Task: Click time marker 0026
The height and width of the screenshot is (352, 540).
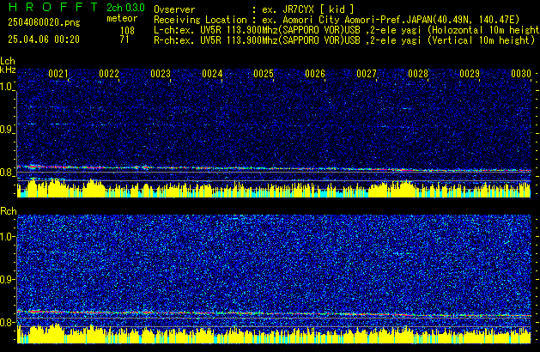Action: point(315,74)
